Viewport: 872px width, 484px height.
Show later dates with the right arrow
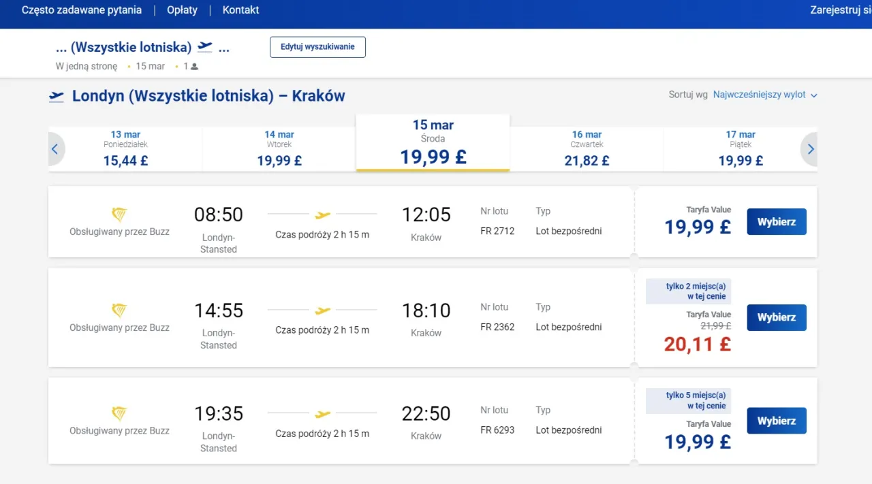coord(811,149)
